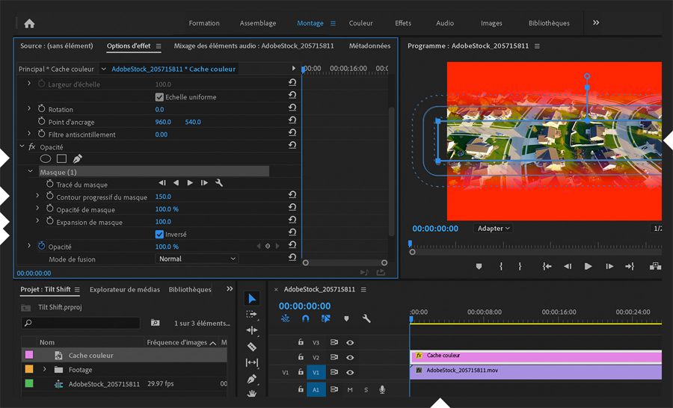The image size is (673, 408).
Task: Open the Métadonnées panel tab
Action: [369, 46]
